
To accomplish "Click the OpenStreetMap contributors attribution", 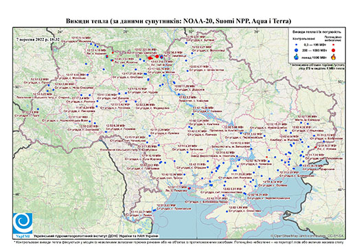I will [307, 236].
